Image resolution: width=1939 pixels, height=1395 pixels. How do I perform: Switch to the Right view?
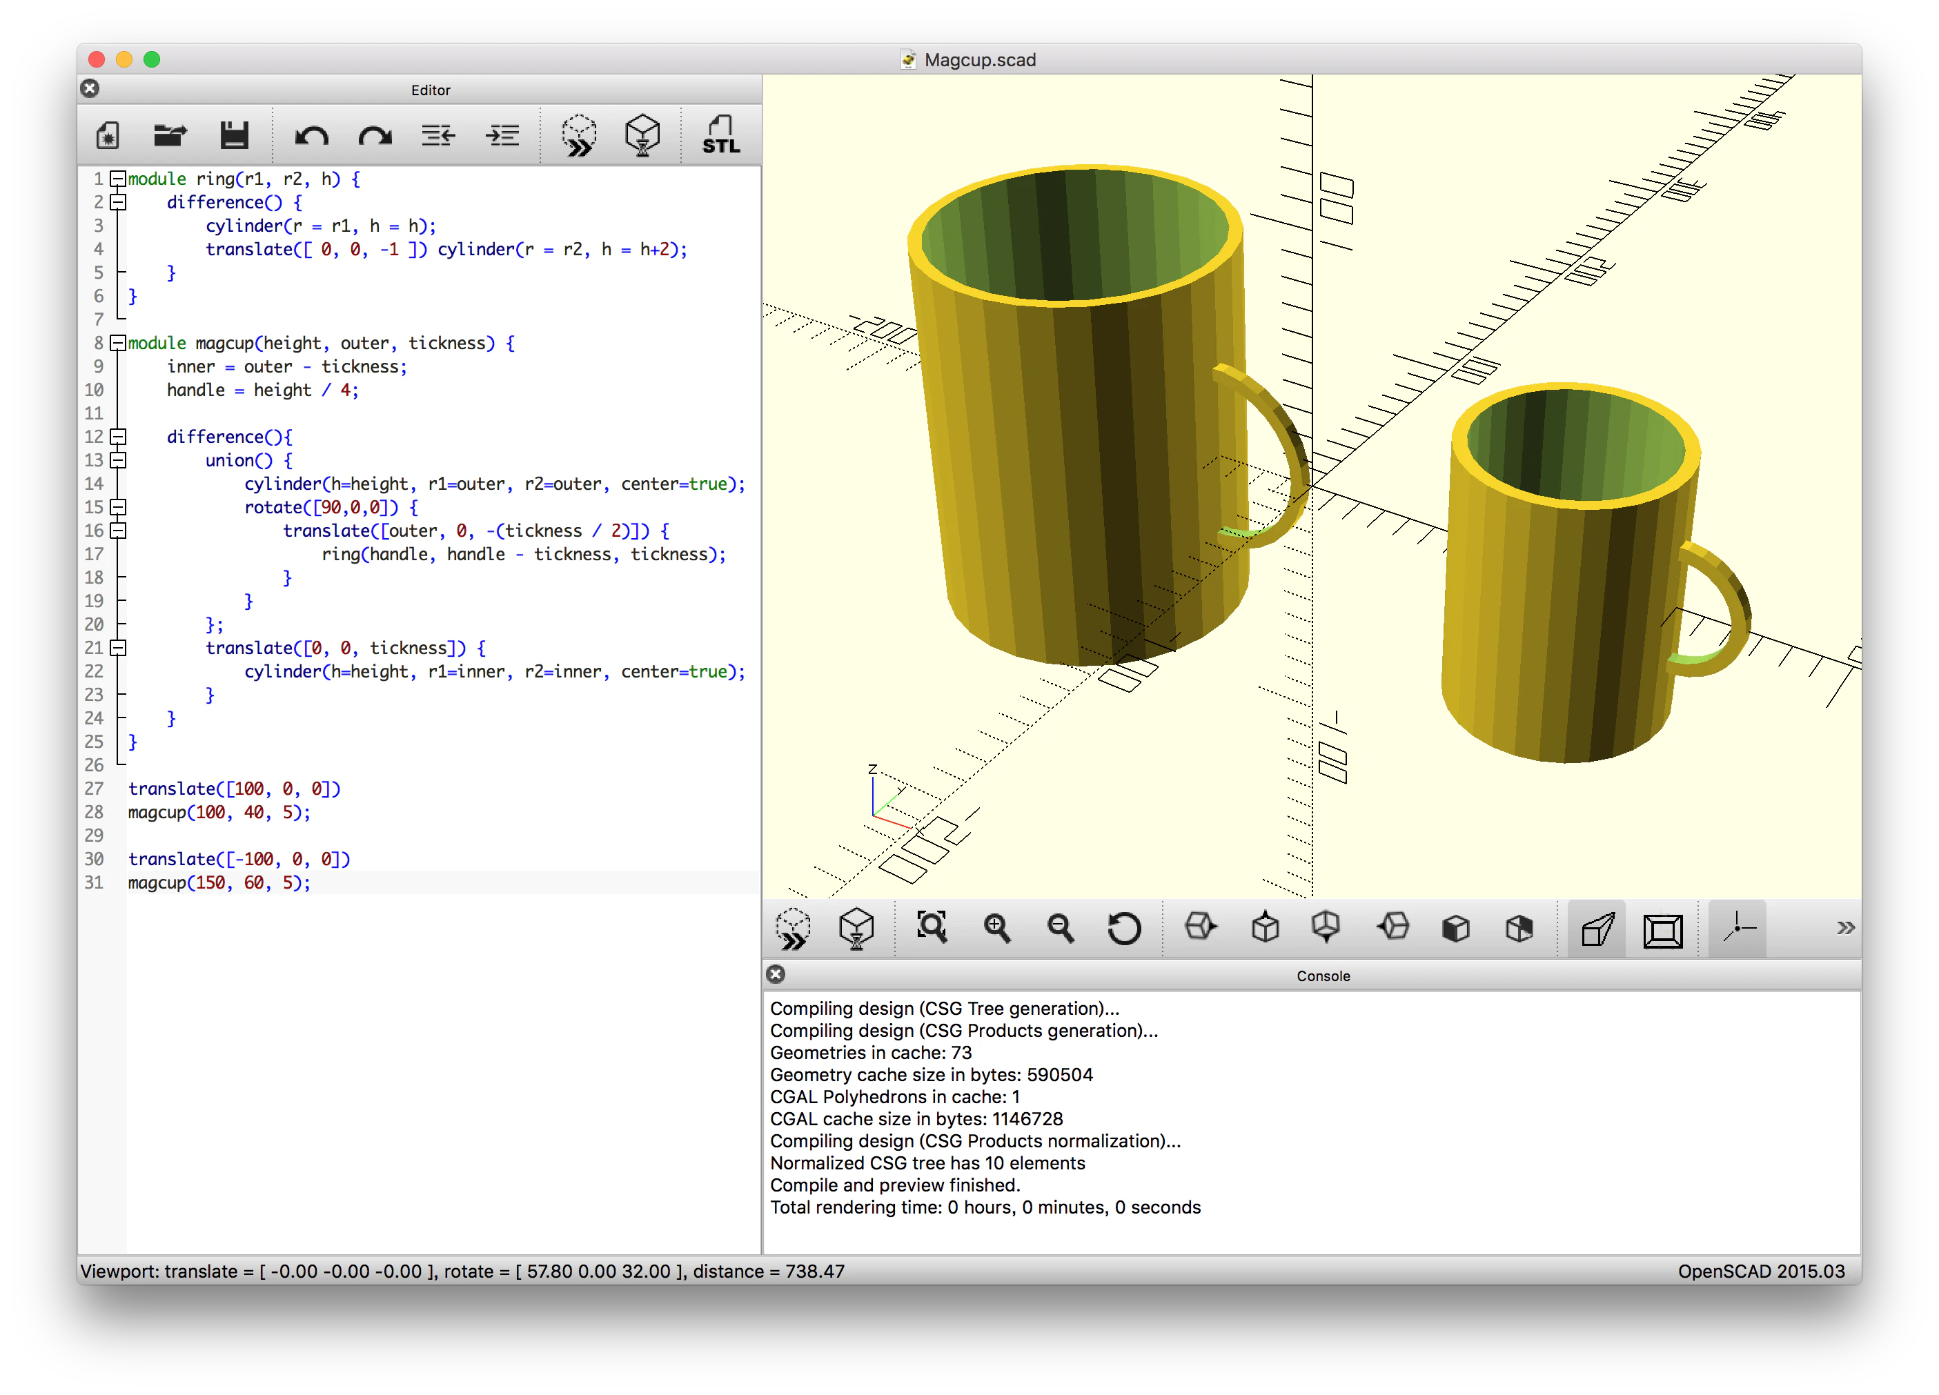pos(1201,927)
